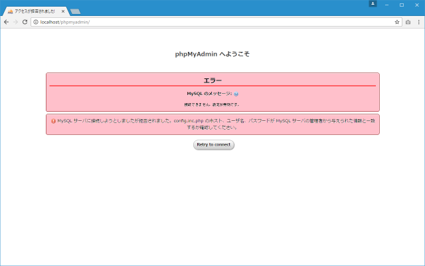
Task: Reload the page with the refresh icon
Action: (25, 22)
